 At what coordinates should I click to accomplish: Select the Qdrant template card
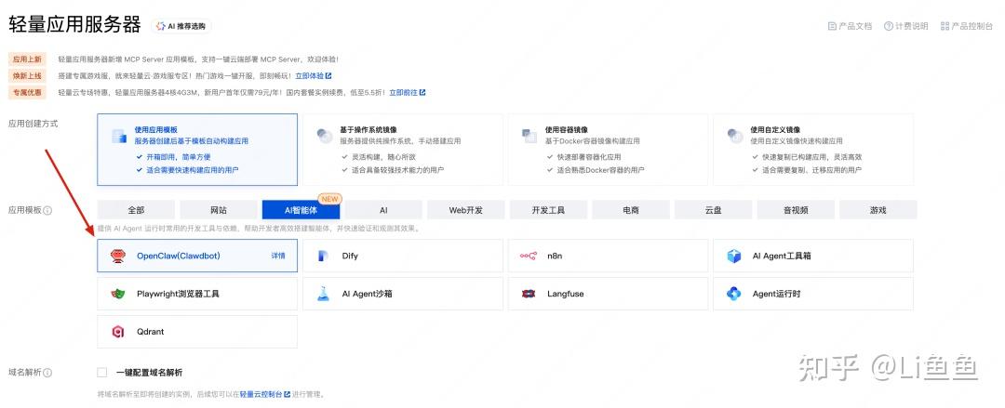point(197,332)
